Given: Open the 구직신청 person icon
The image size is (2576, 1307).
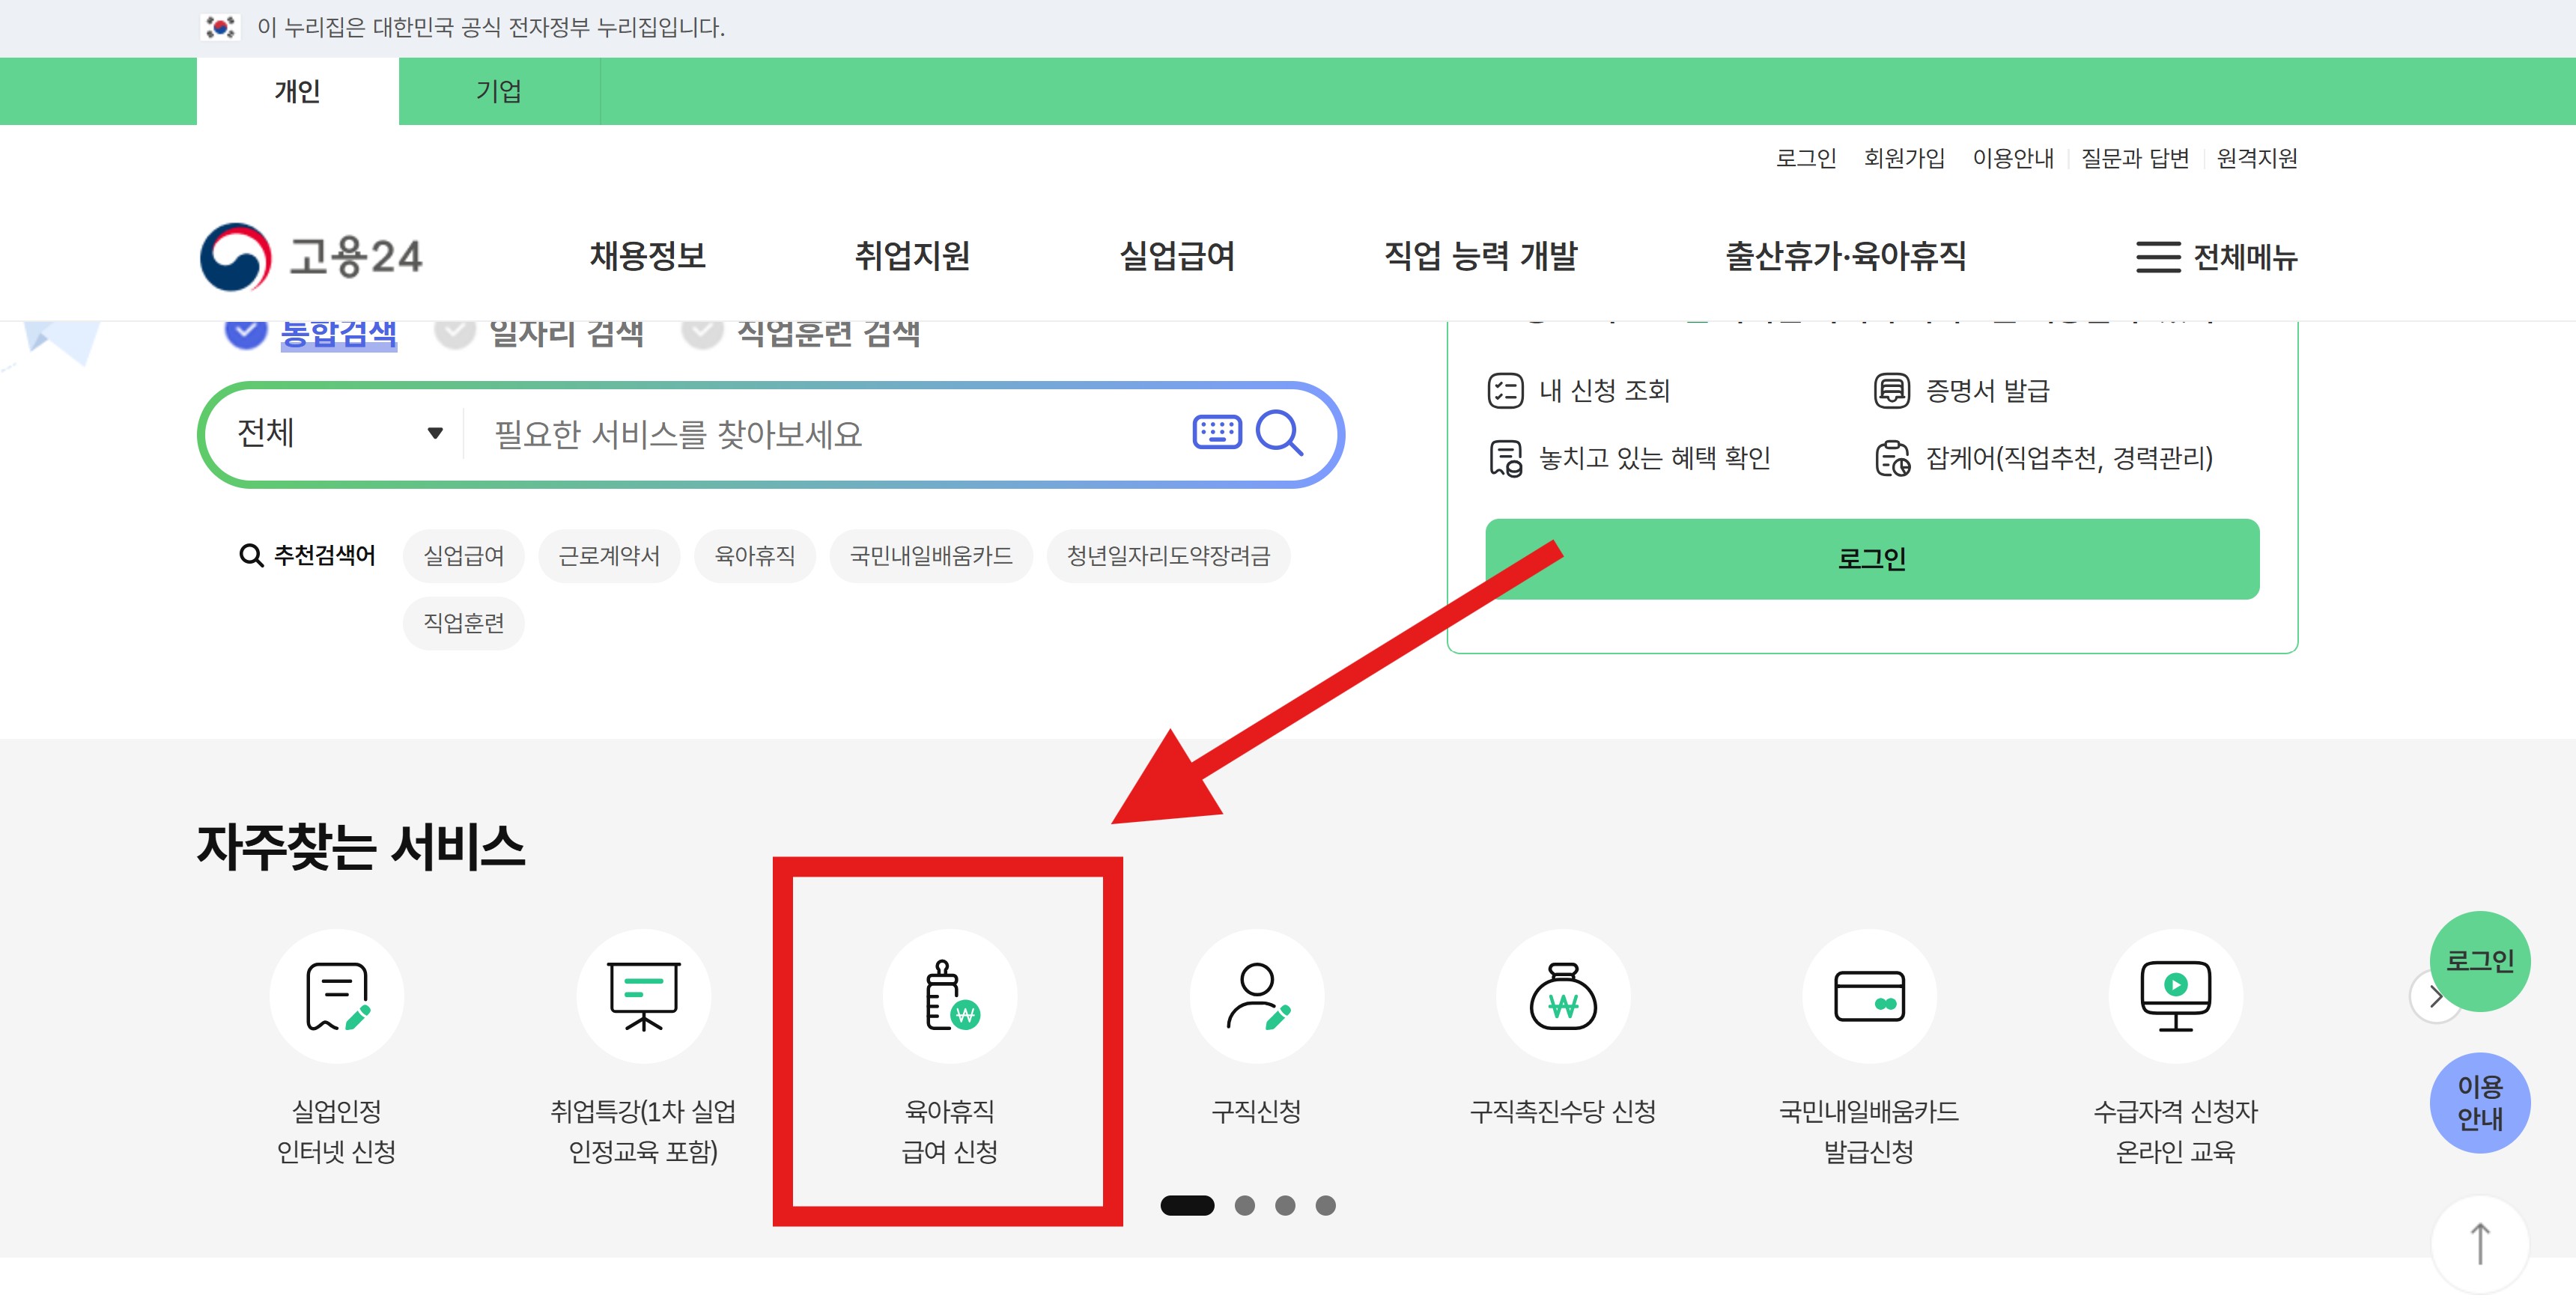Looking at the screenshot, I should 1256,996.
